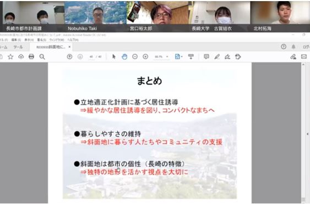Screen dimensions: 310x204
Task: Open the ツール tab
Action: click(x=18, y=47)
